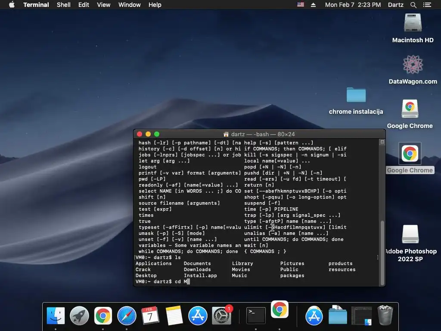
Task: Click 'products' in the ls output
Action: pos(340,263)
